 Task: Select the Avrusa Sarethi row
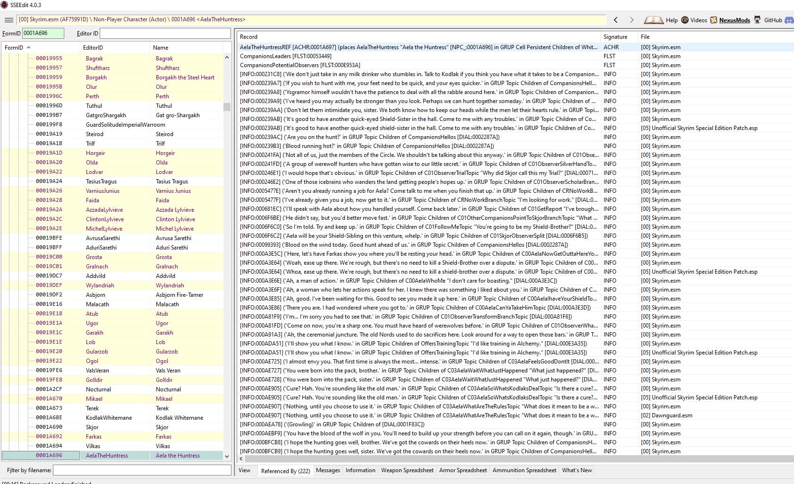coord(112,238)
